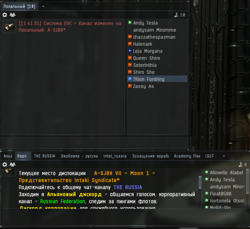The width and height of the screenshot is (250, 229).
Task: Open the LS1F chat tab
Action: [x=210, y=156]
